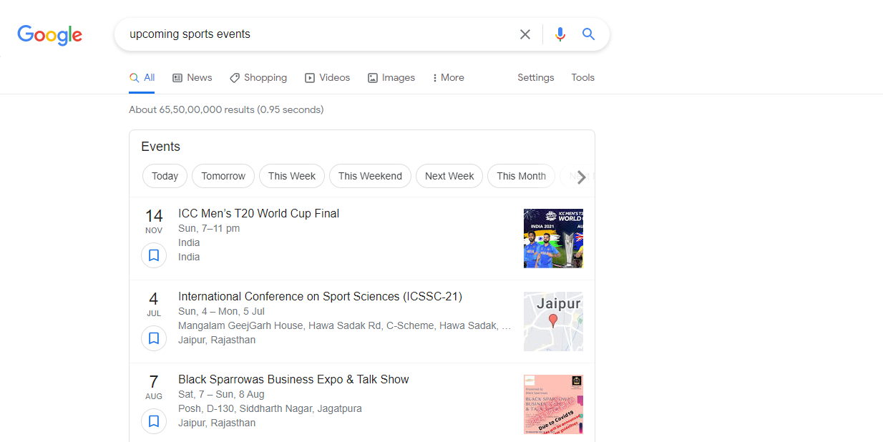Filter events by Today
Image resolution: width=883 pixels, height=442 pixels.
[165, 176]
